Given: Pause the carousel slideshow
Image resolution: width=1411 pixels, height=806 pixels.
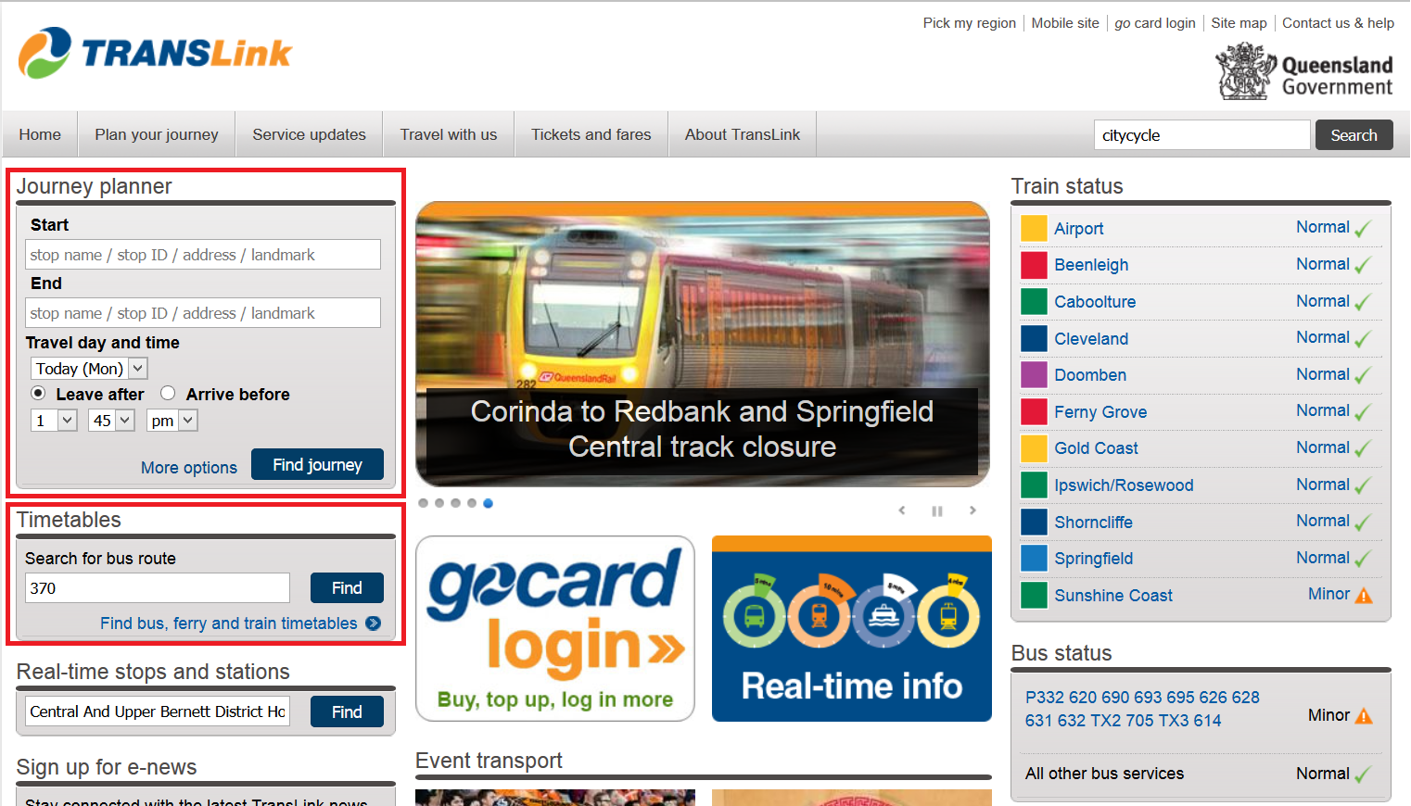Looking at the screenshot, I should [x=937, y=510].
